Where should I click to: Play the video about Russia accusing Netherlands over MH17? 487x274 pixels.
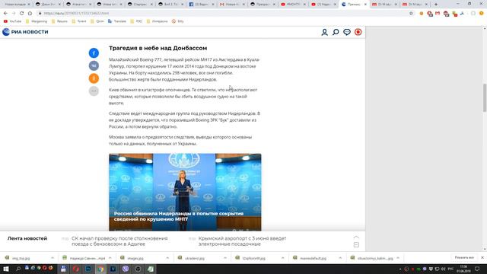click(x=185, y=192)
